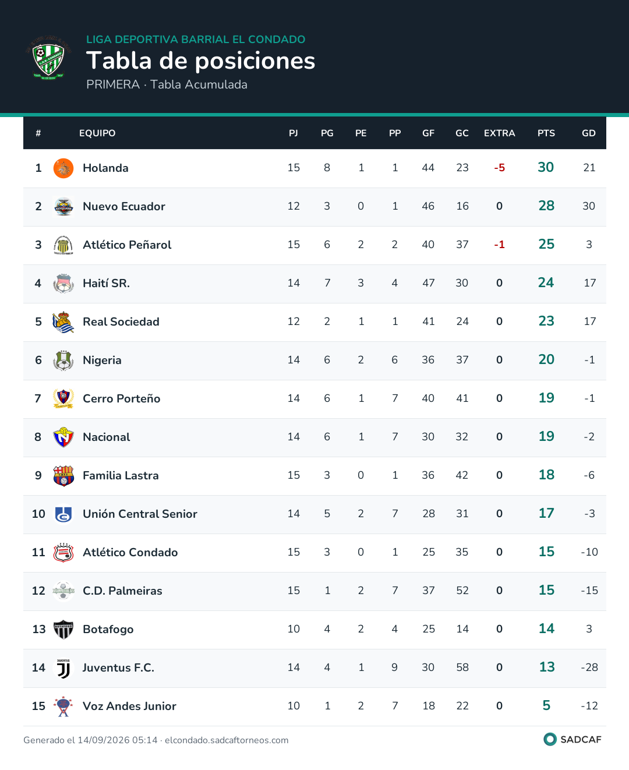The image size is (629, 770).
Task: Click the Botafogo striped shield icon
Action: (x=63, y=630)
